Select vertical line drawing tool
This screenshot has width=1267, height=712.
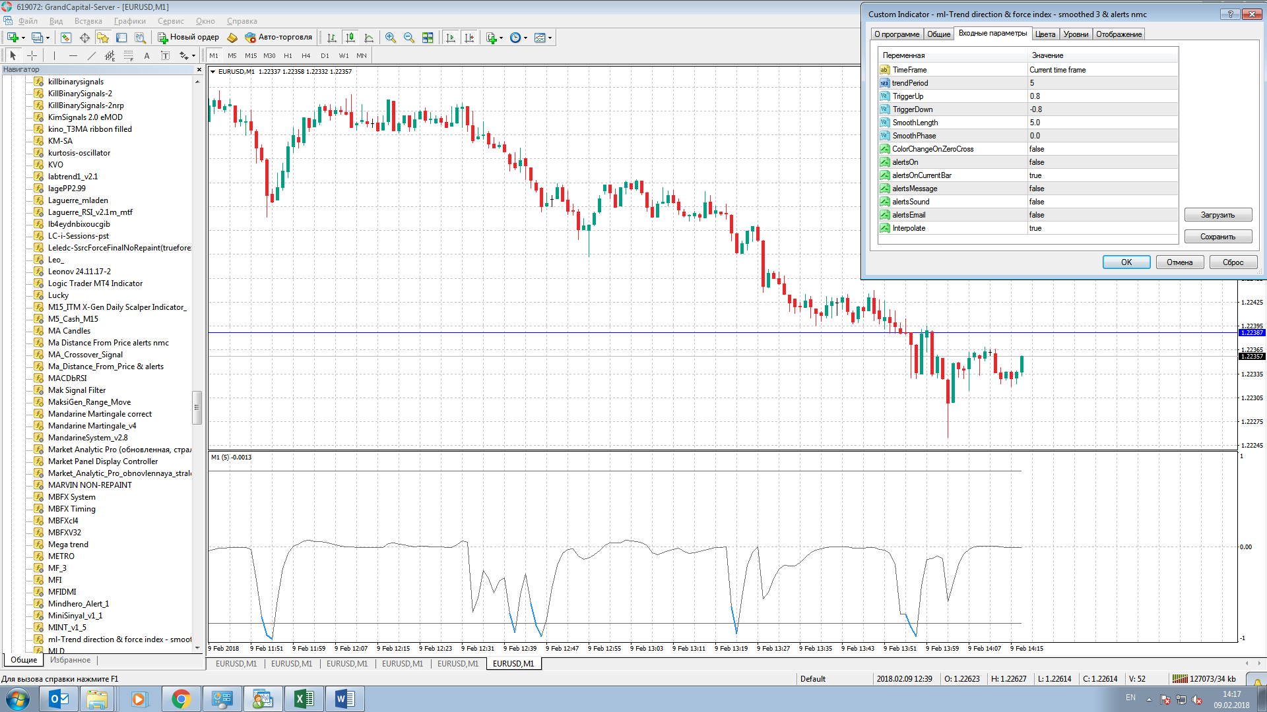(54, 55)
